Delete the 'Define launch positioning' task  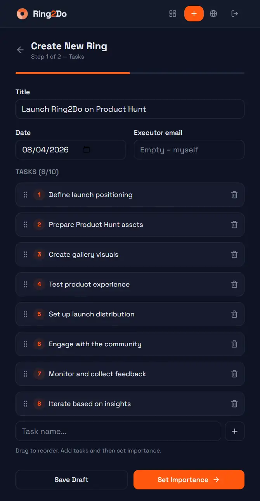tap(234, 195)
